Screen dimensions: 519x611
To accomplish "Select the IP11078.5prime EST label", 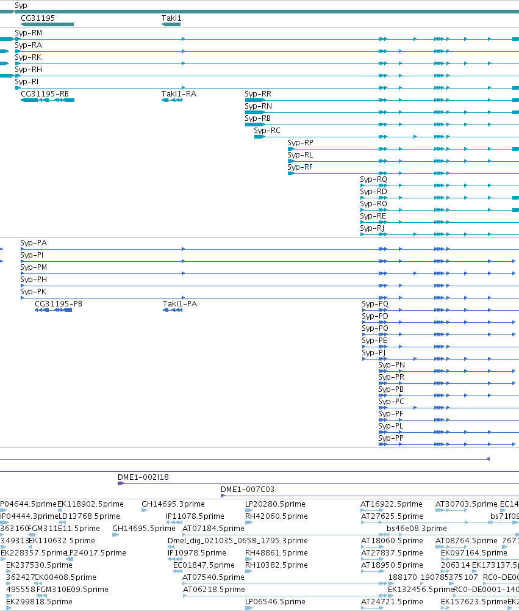I will coord(195,516).
